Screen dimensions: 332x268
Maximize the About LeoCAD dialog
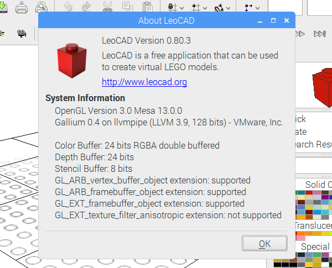pos(273,20)
